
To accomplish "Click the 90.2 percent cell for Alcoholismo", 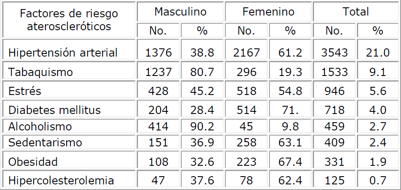I will [202, 127].
